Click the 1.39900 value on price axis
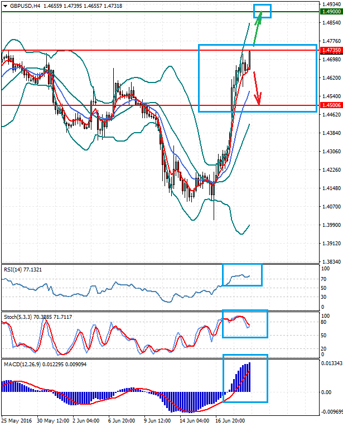Viewport: 343px width, 427px height. coord(331,225)
